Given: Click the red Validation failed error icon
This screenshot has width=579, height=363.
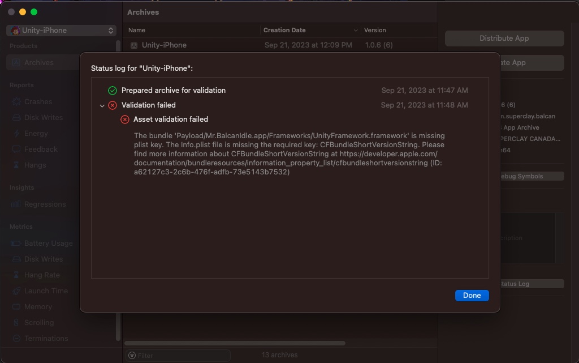Looking at the screenshot, I should [x=113, y=105].
